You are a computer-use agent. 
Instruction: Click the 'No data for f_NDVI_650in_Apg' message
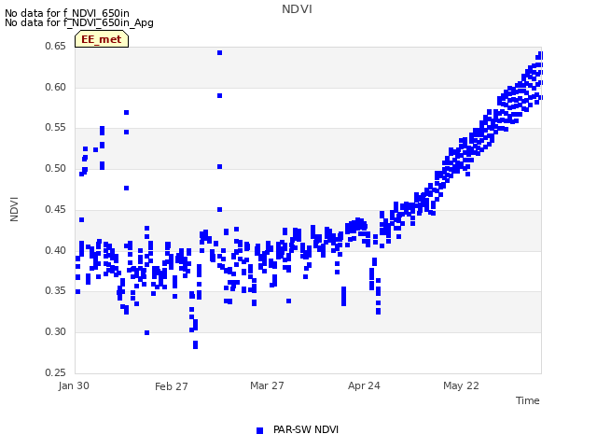pos(79,22)
